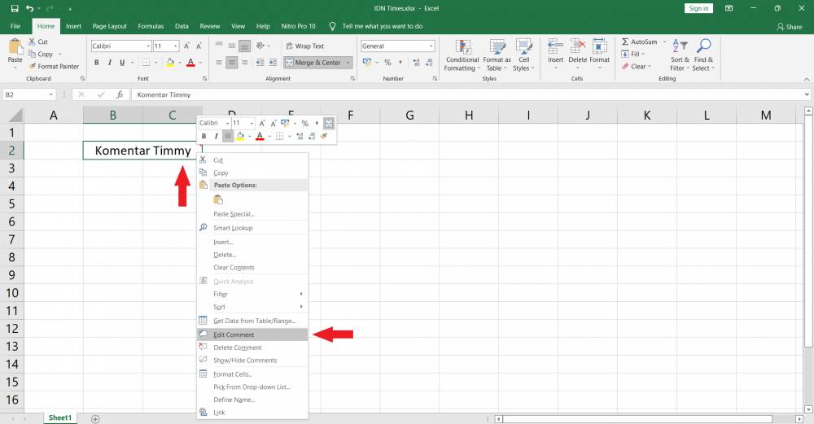
Task: Open the Format cells ribbon button
Action: click(600, 52)
